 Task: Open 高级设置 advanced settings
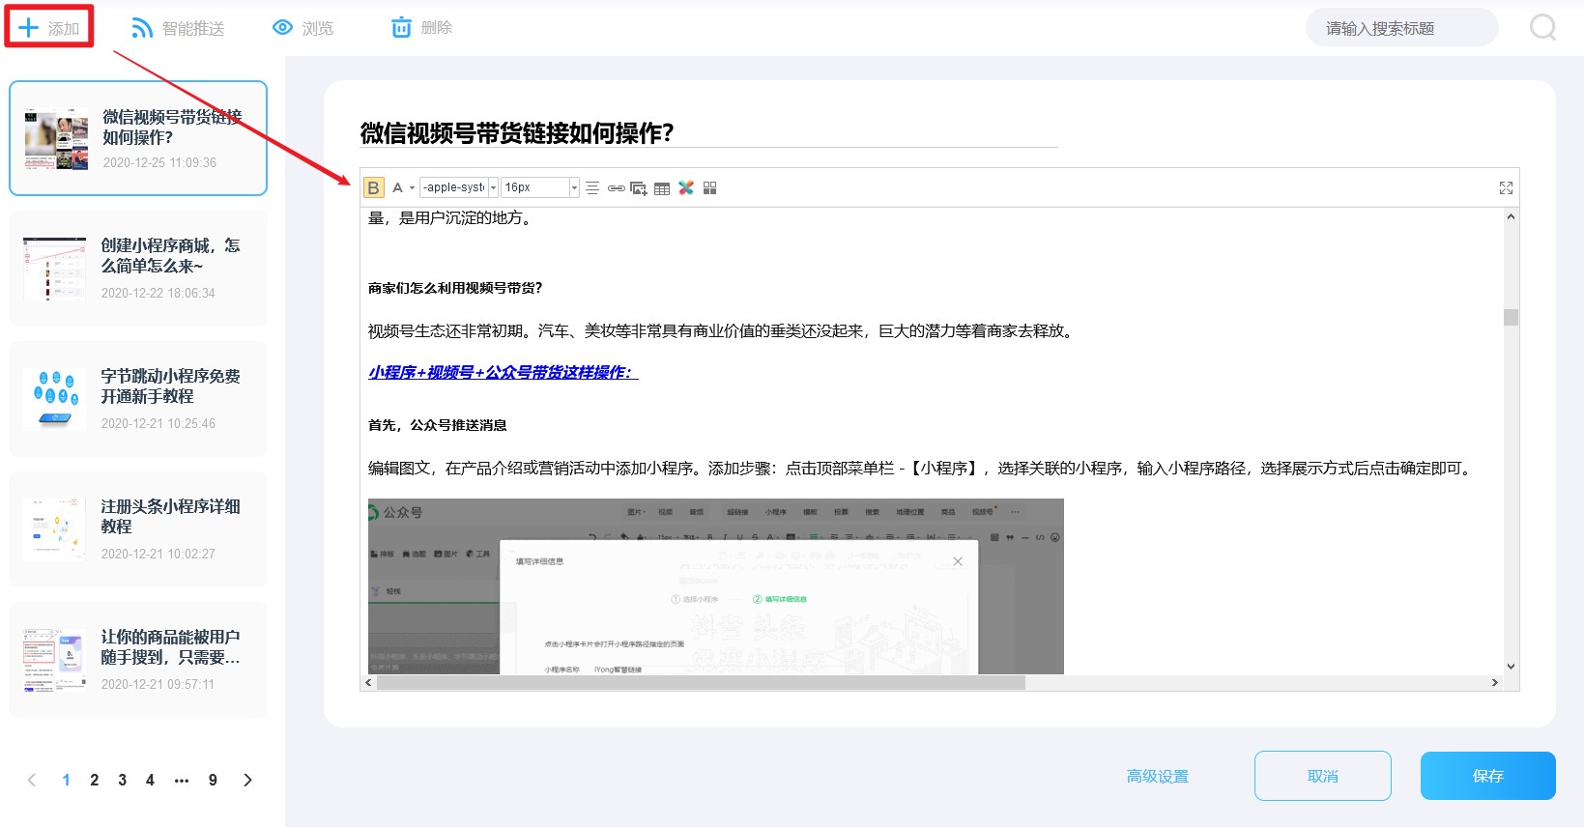pyautogui.click(x=1158, y=776)
